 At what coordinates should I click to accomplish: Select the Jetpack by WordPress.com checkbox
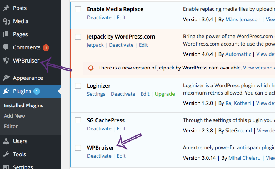point(78,37)
